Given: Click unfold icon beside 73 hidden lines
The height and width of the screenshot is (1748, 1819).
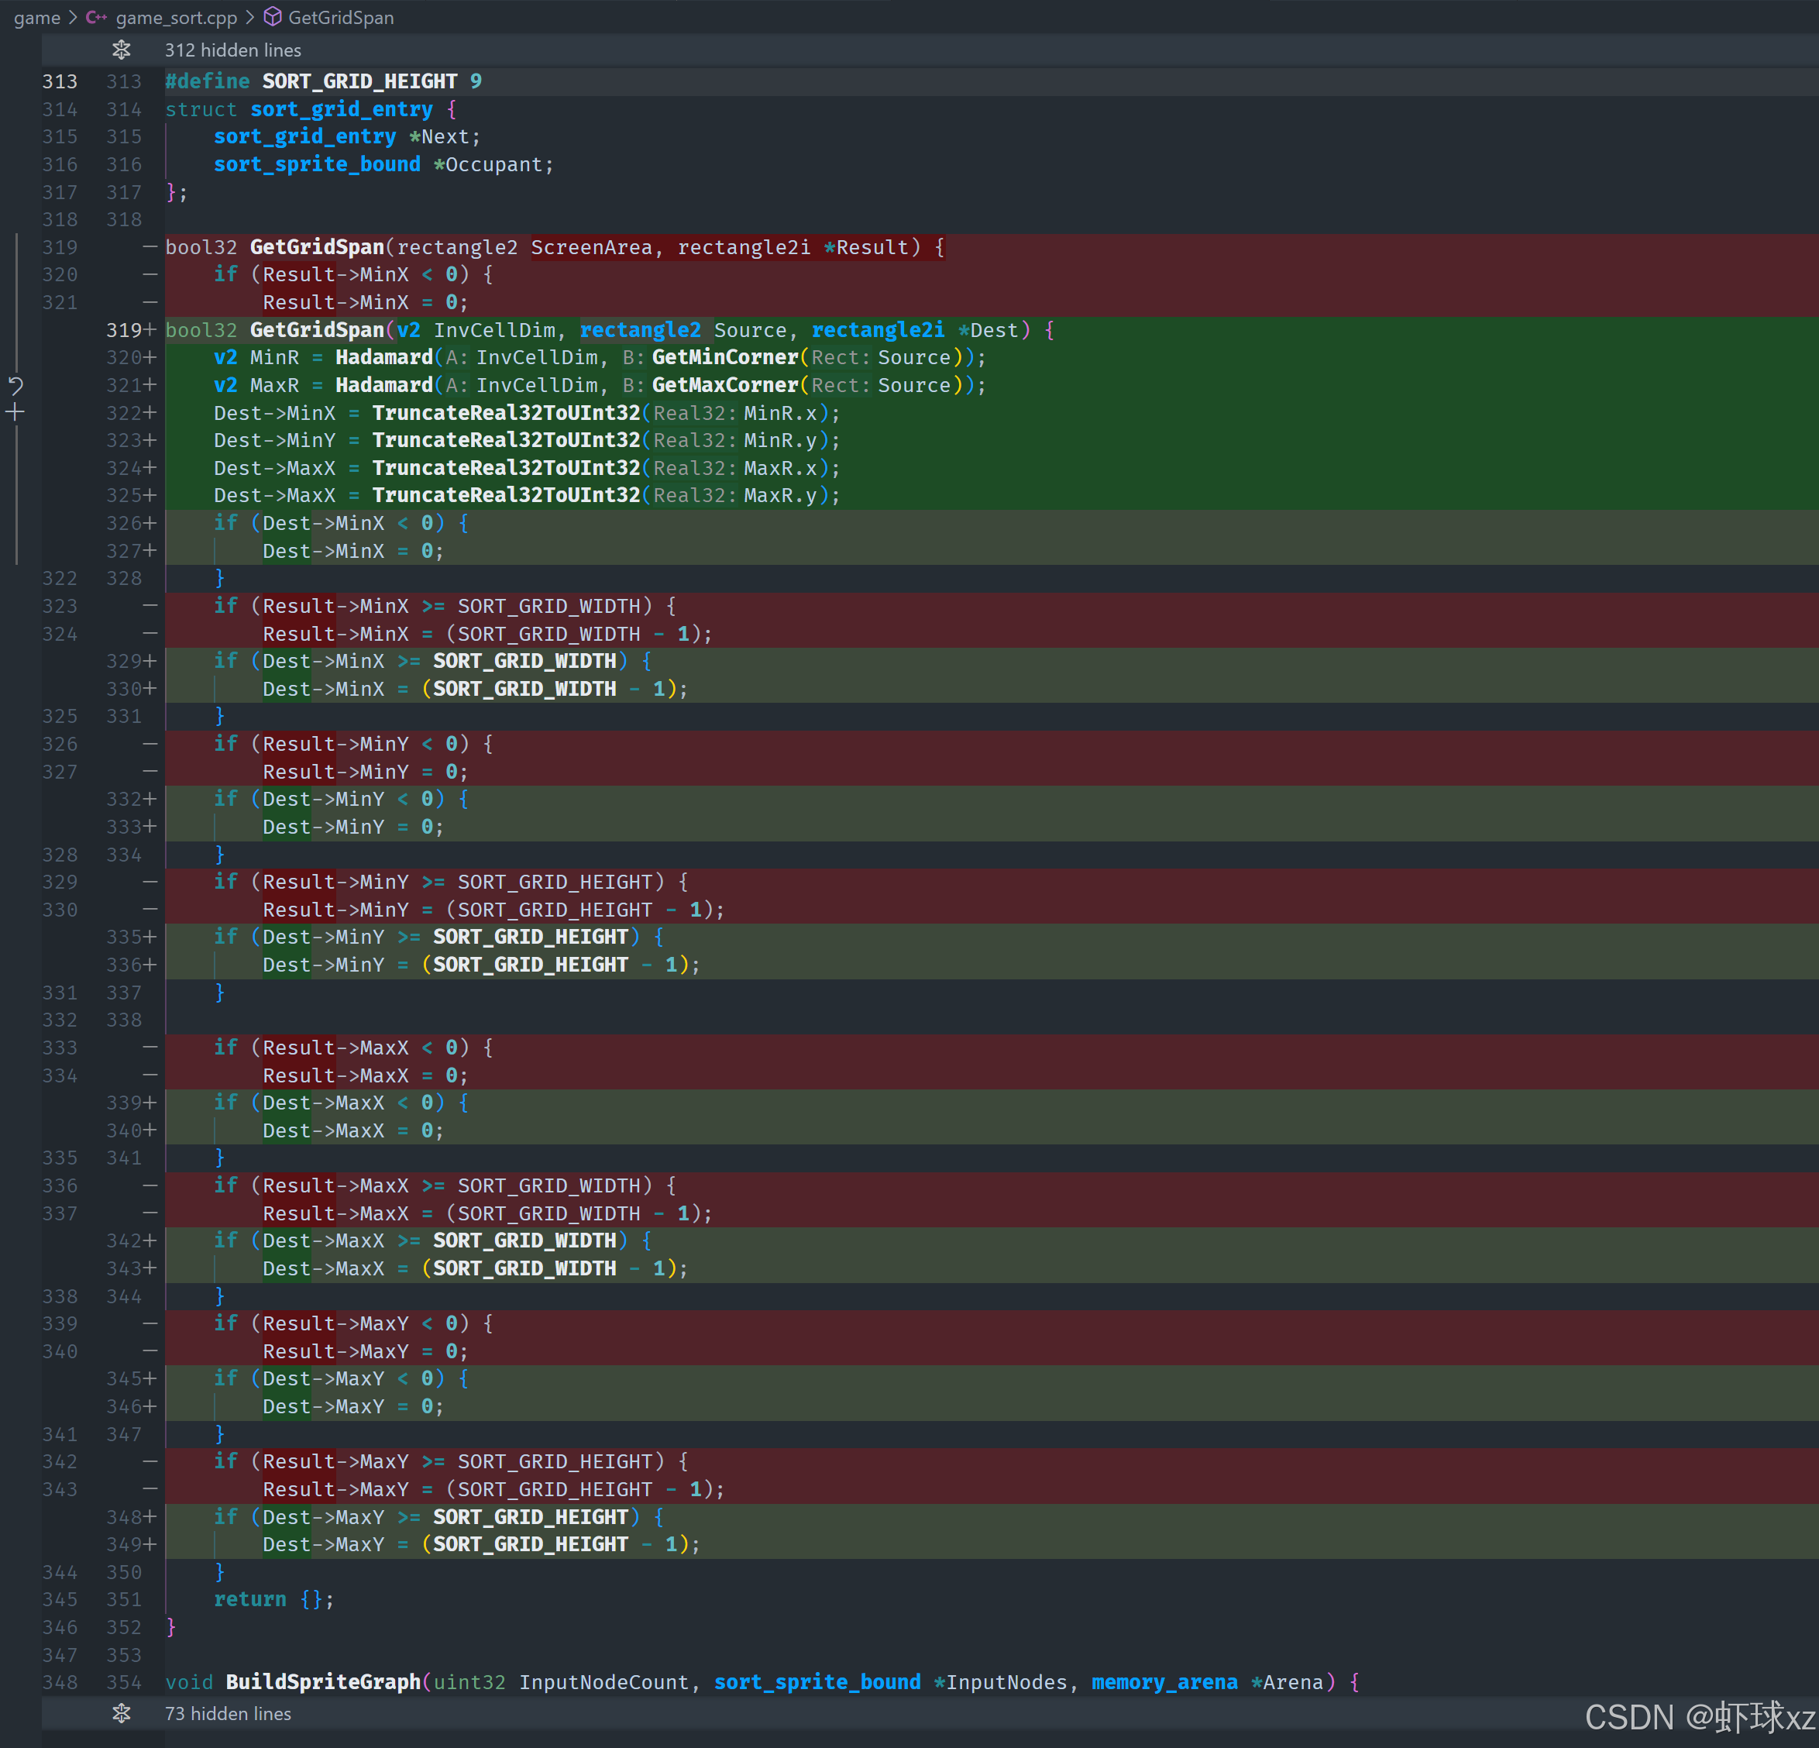Looking at the screenshot, I should (x=122, y=1712).
